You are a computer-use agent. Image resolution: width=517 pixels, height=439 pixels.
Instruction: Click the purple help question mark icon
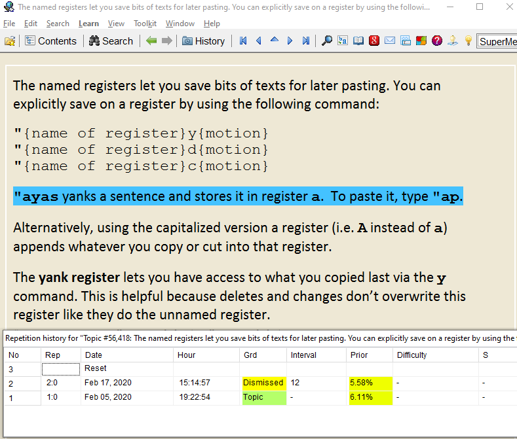437,41
